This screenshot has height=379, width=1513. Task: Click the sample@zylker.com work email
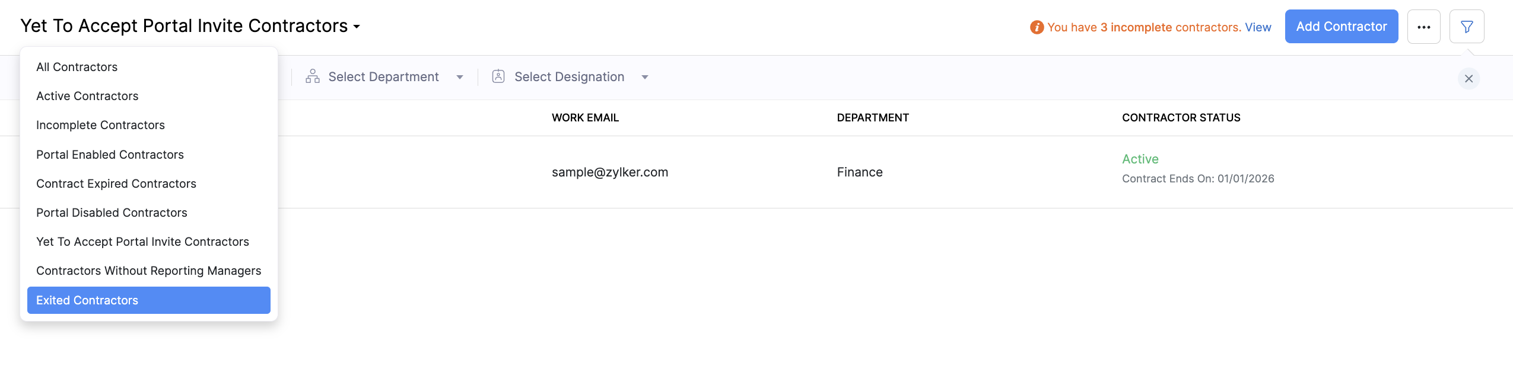609,172
